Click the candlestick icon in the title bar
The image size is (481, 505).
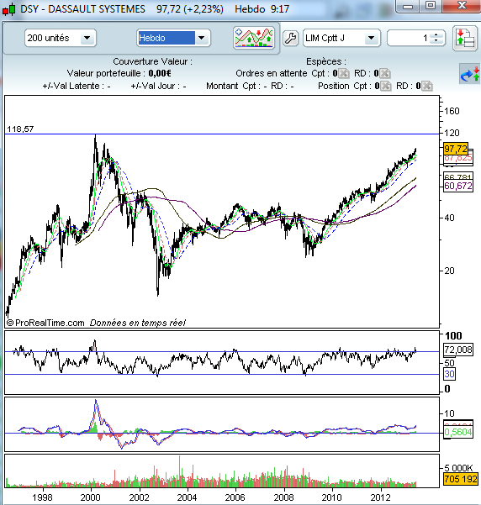click(8, 9)
